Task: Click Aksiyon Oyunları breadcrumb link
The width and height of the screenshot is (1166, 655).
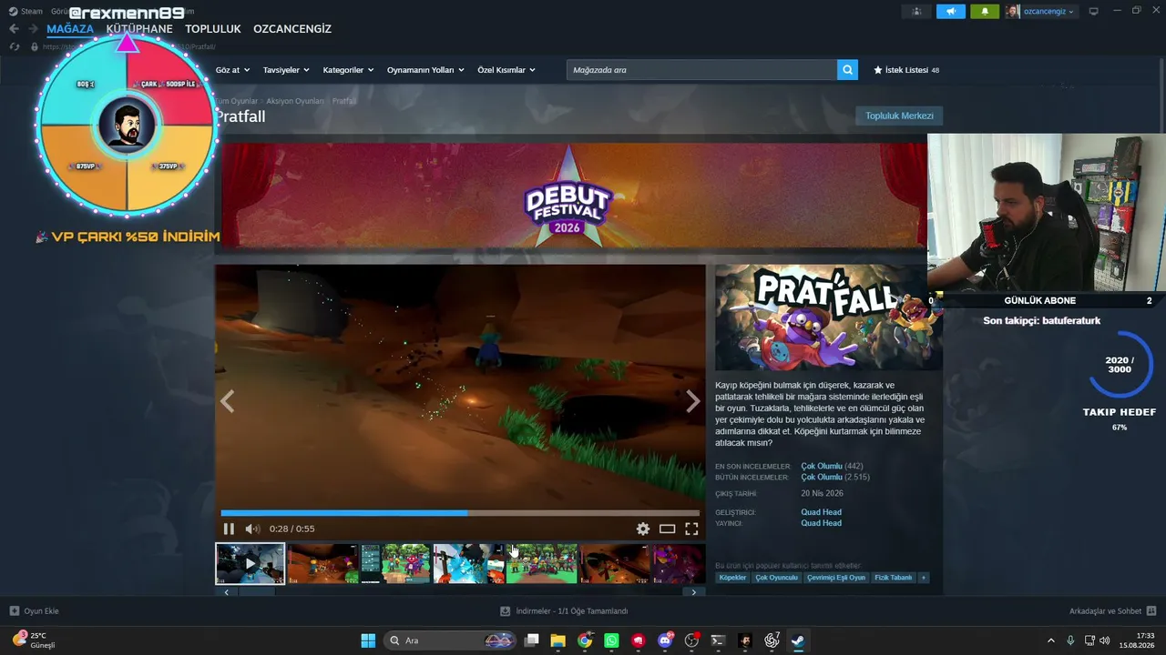Action: pyautogui.click(x=295, y=101)
